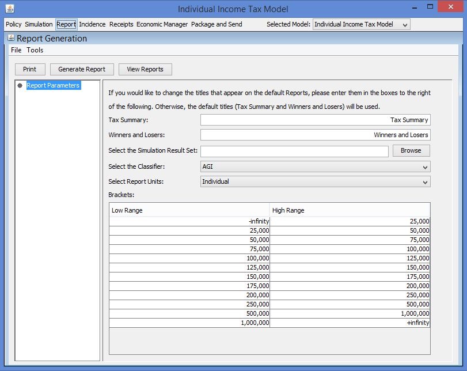This screenshot has width=467, height=371.
Task: Click the View Reports button
Action: pos(145,69)
